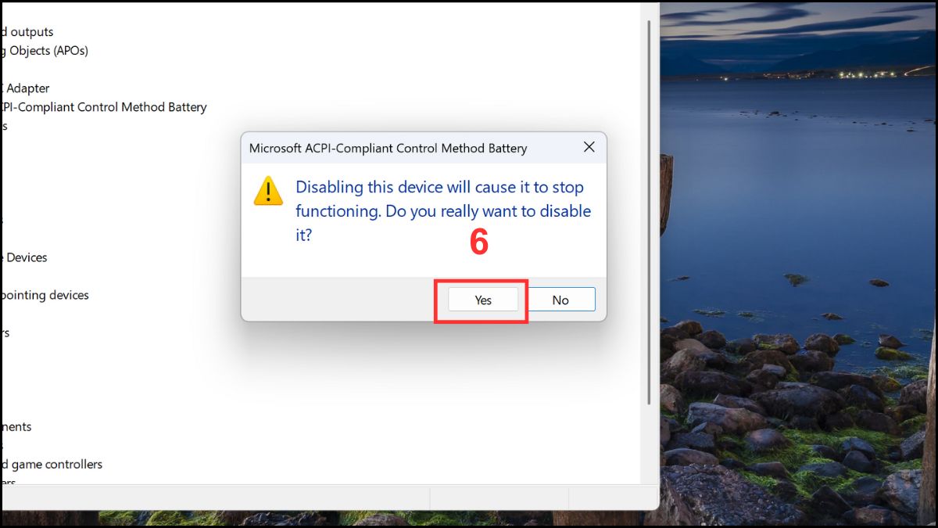Click the dialog title bar text
This screenshot has width=938, height=528.
(388, 148)
